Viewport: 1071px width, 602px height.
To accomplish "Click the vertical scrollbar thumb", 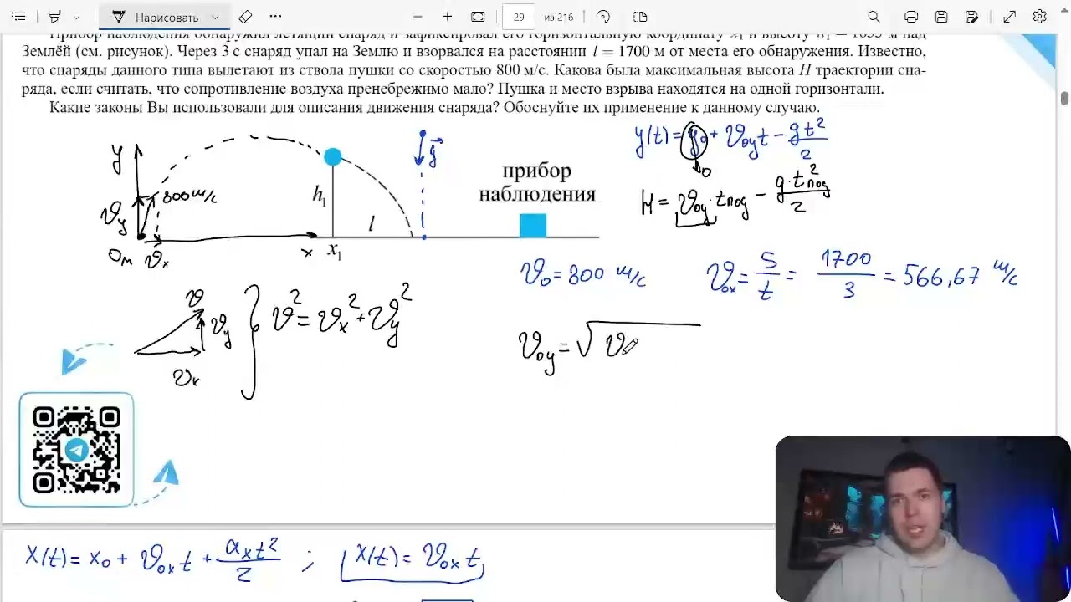I will [1064, 99].
